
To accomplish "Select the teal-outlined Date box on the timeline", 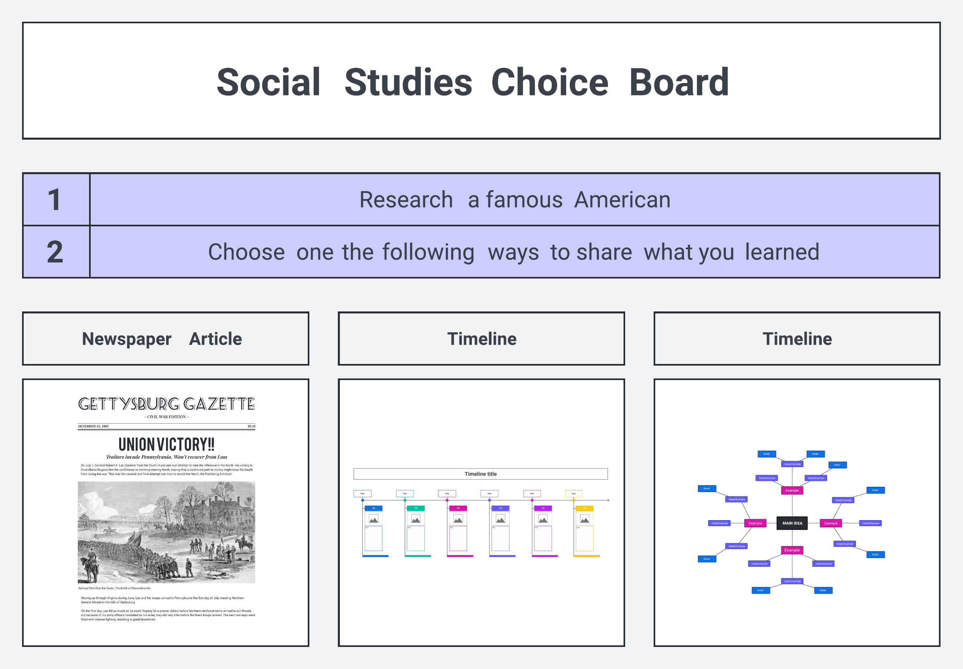I will pyautogui.click(x=405, y=493).
